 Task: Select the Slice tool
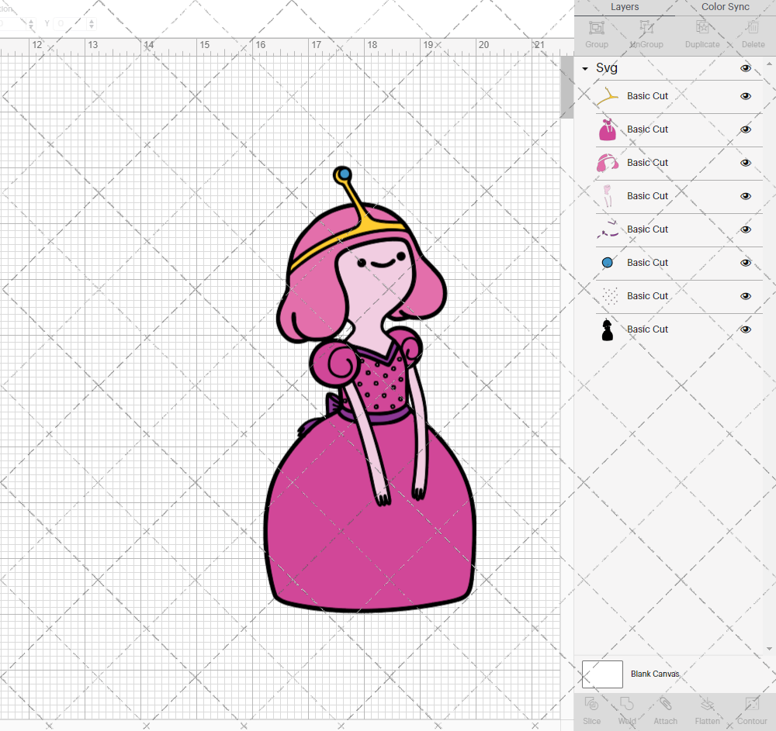coord(591,705)
